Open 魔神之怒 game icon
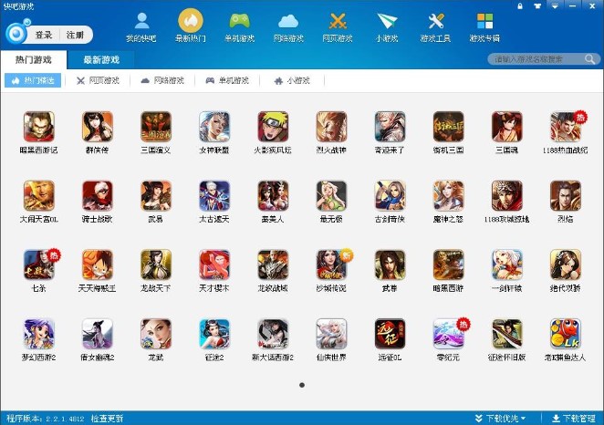The image size is (604, 425). (x=448, y=196)
